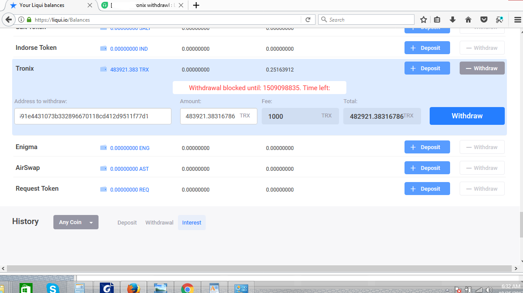
Task: Click the wallet icon beside TRX balance
Action: (104, 69)
